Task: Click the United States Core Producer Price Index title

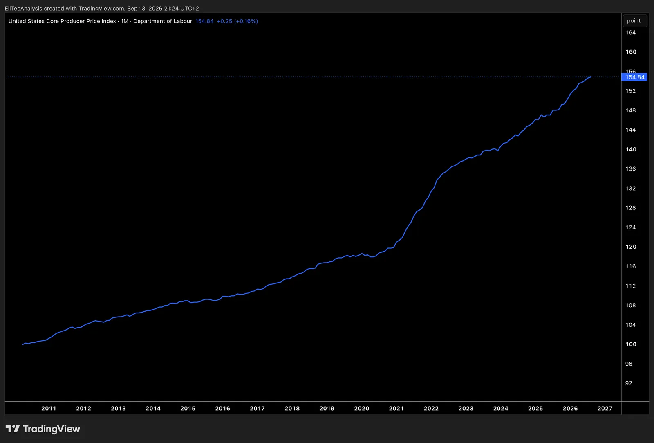Action: pyautogui.click(x=62, y=21)
